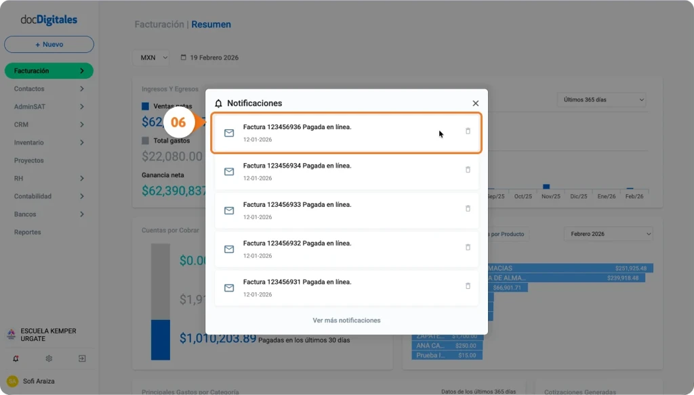
Task: Expand the Contabilidad sidebar section
Action: click(x=48, y=196)
